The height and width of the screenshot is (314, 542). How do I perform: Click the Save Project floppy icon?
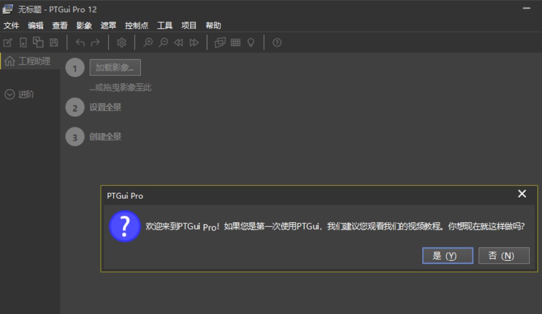pyautogui.click(x=54, y=43)
